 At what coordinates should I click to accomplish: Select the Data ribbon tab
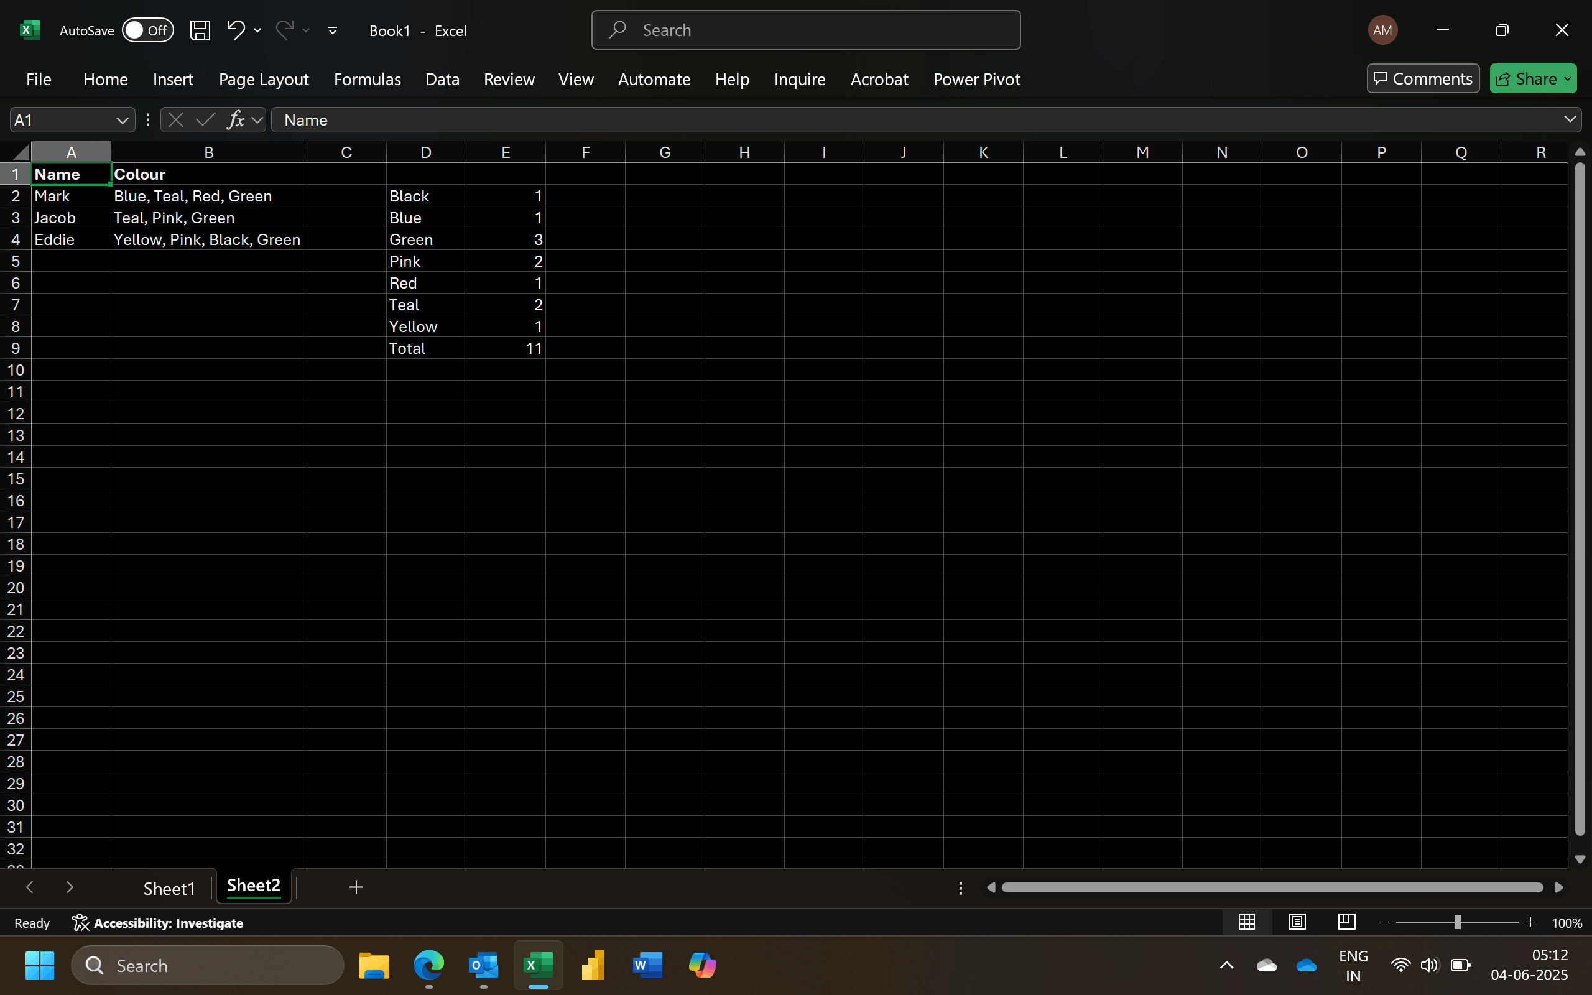(x=442, y=79)
